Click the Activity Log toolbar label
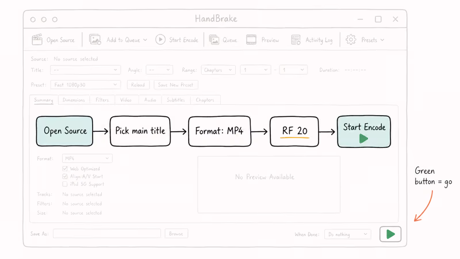Viewport: 460px width, 259px height. point(319,40)
